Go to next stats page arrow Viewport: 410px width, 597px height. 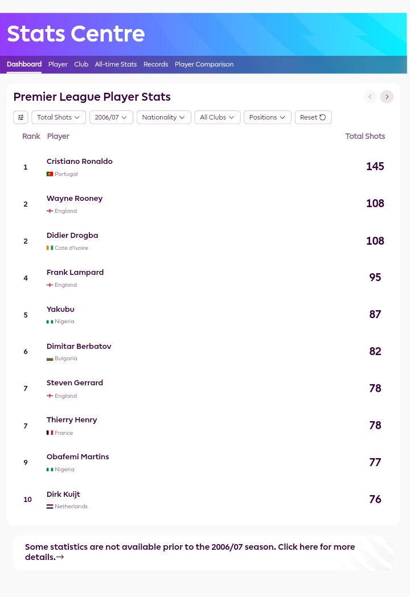click(387, 97)
